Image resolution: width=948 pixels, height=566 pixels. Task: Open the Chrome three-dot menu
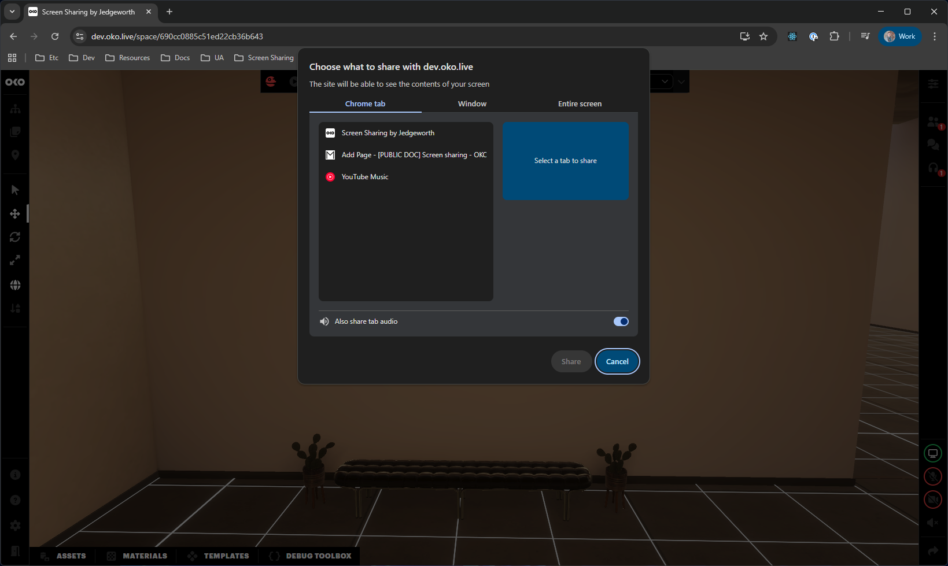(x=935, y=36)
